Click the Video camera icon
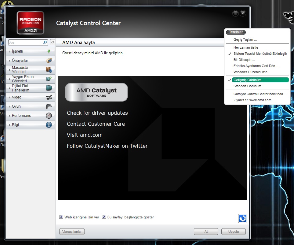The image size is (294, 245). click(49, 97)
